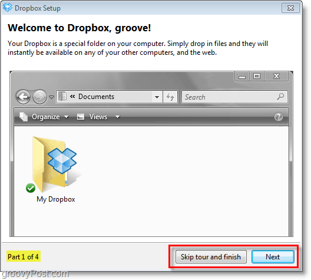Open the Organize menu

[x=46, y=117]
